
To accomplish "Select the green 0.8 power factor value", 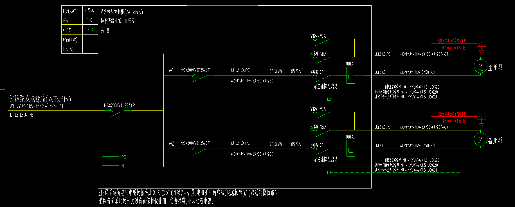I will pos(90,29).
